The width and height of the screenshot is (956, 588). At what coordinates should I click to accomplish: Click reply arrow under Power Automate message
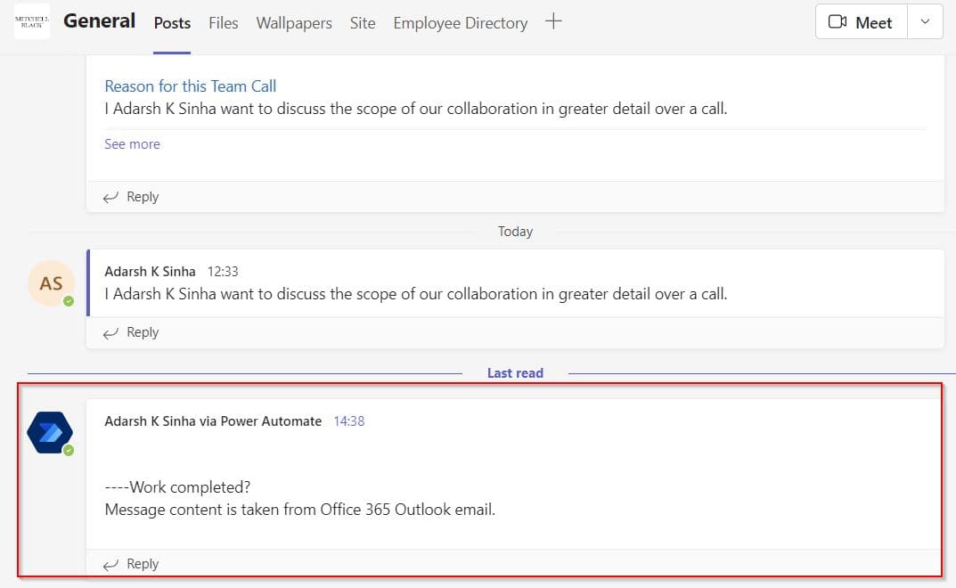point(110,564)
